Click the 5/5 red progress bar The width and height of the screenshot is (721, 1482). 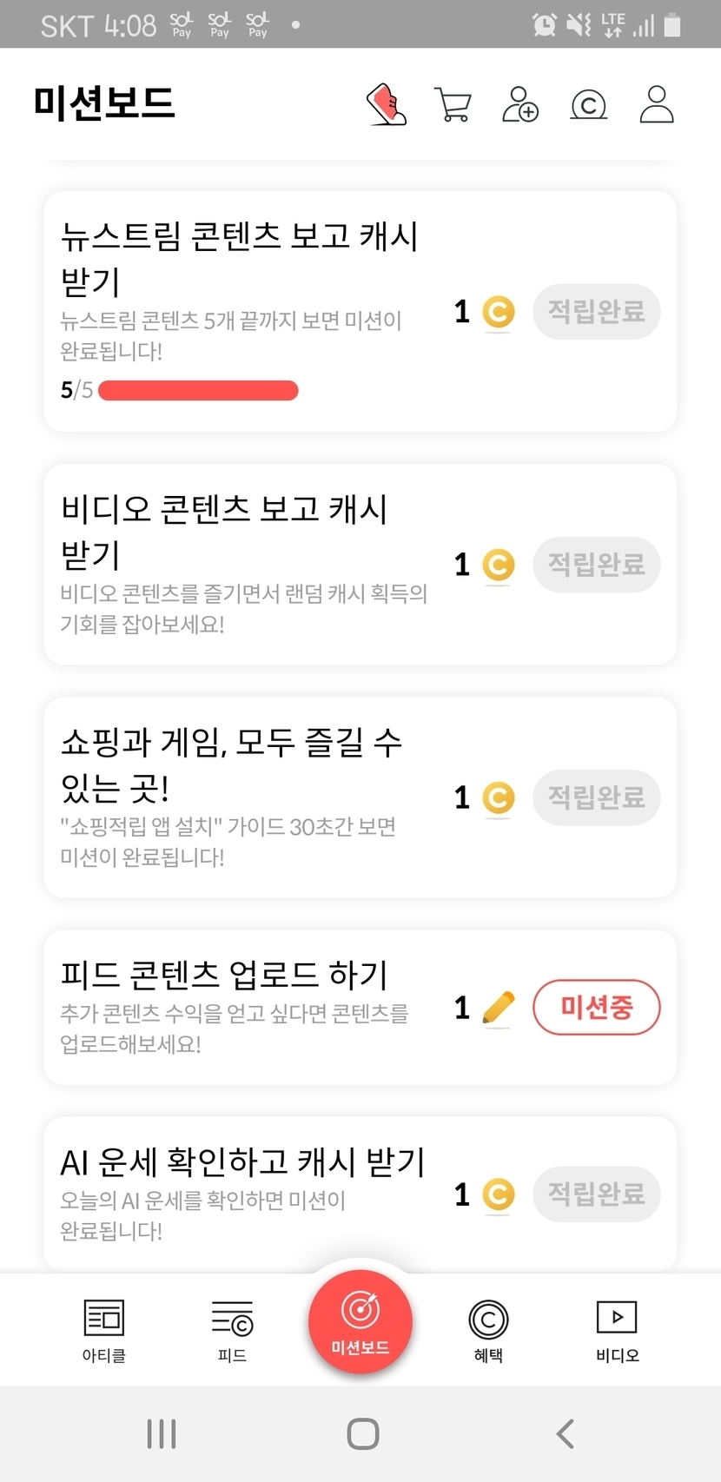[x=198, y=391]
